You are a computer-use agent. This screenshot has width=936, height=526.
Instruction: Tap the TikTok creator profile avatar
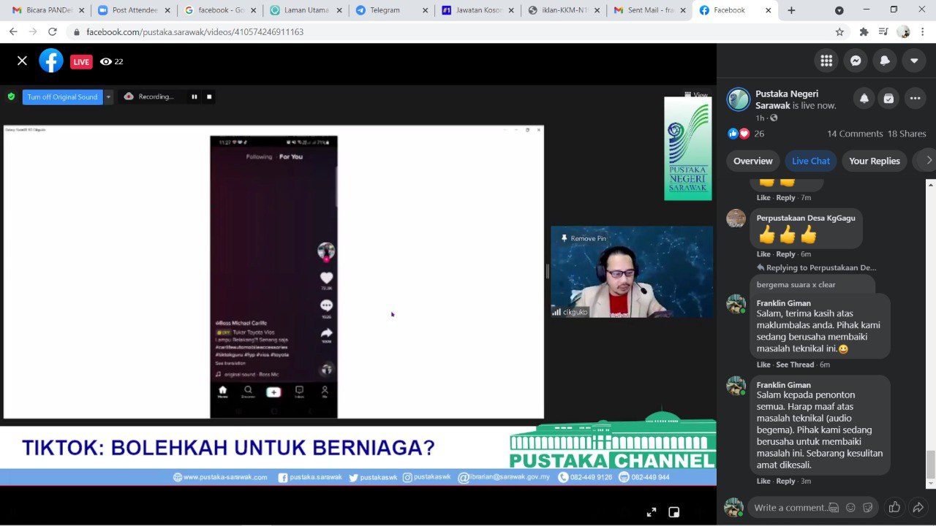click(x=326, y=251)
